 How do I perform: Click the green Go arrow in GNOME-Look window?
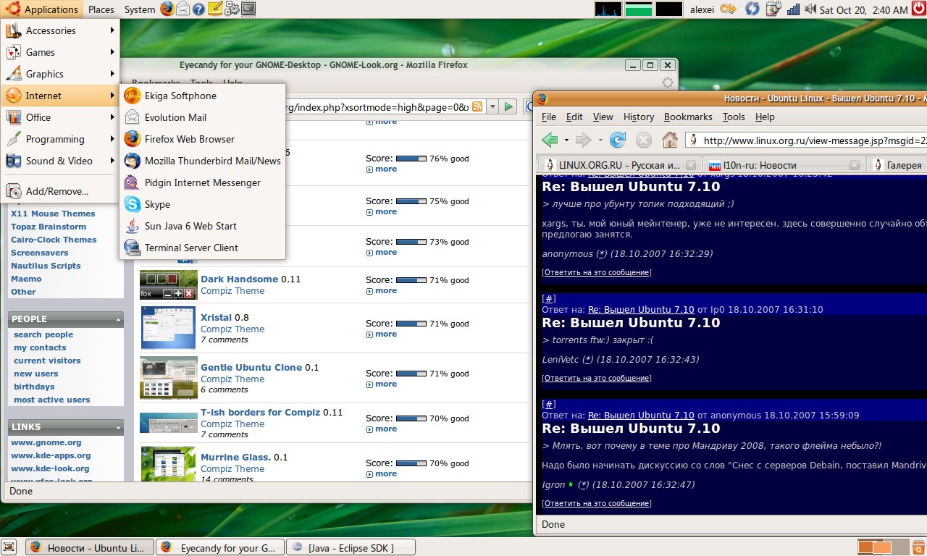(x=508, y=106)
